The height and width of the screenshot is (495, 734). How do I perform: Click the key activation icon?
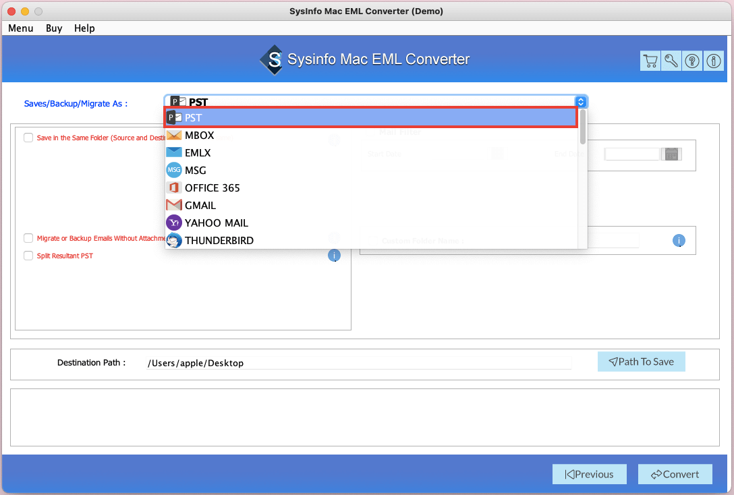(671, 61)
